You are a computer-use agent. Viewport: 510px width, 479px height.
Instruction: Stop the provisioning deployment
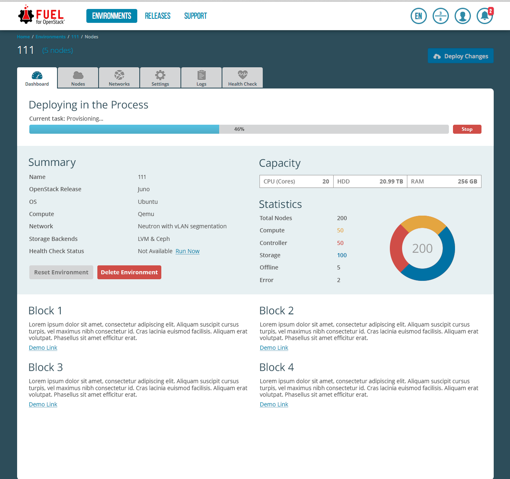(x=467, y=129)
